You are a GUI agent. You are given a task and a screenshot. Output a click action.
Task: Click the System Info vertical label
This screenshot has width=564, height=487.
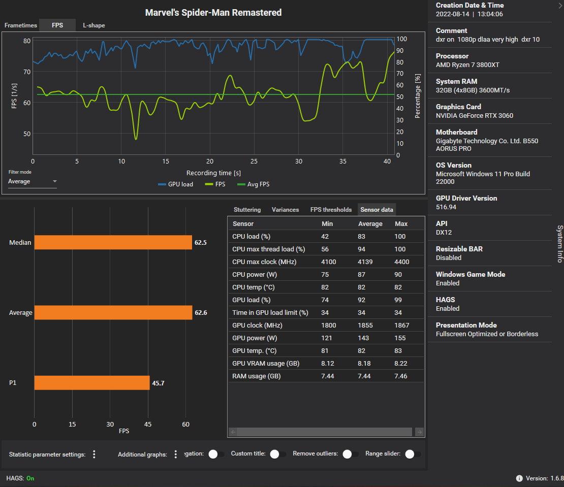coord(560,244)
